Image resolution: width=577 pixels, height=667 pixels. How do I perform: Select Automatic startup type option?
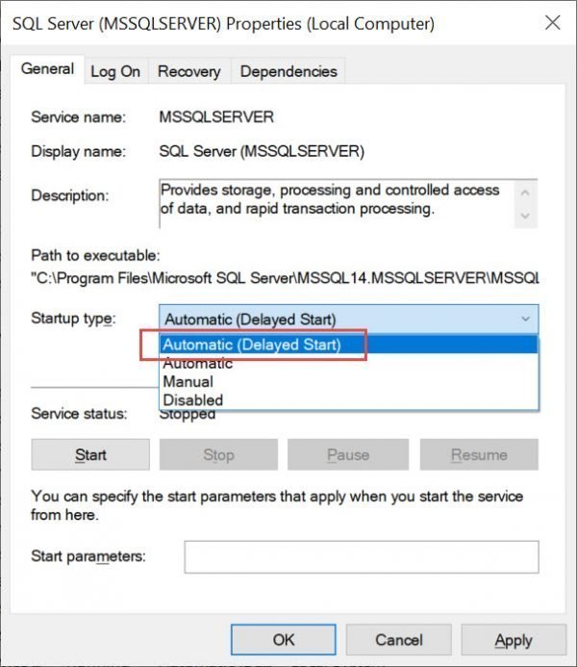coord(197,364)
